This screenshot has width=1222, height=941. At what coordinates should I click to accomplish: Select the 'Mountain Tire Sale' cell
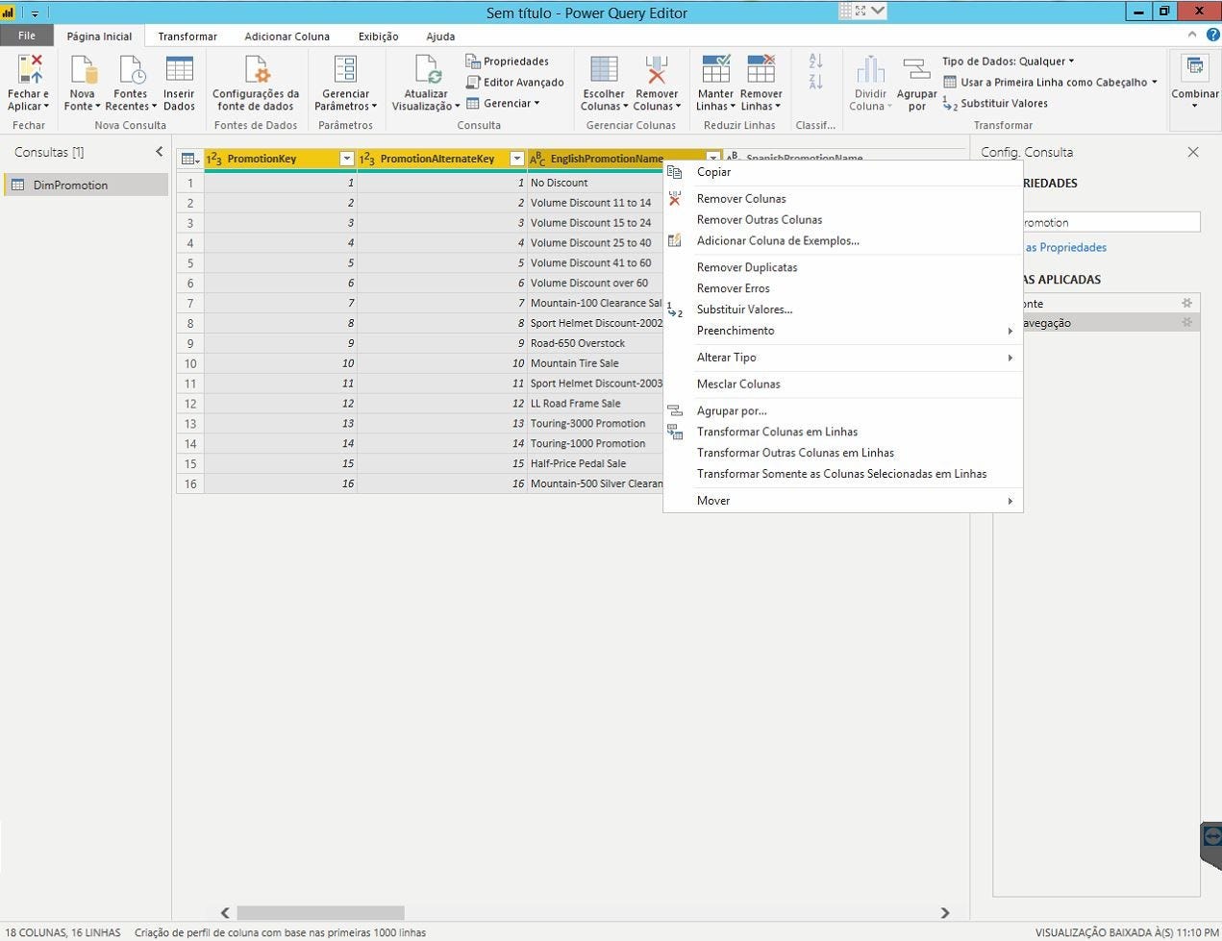tap(596, 363)
